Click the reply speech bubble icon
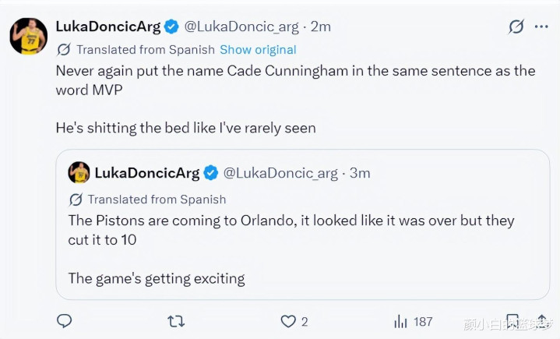 coord(65,321)
